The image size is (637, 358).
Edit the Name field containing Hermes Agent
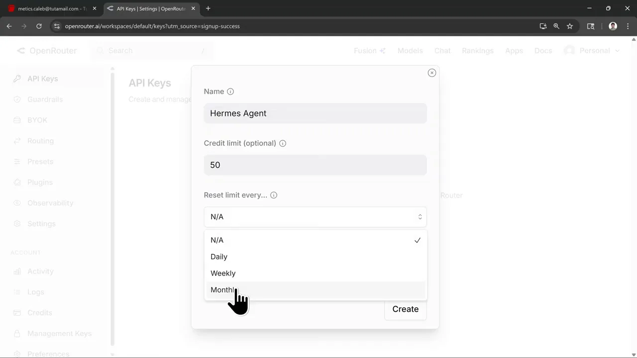(x=315, y=113)
